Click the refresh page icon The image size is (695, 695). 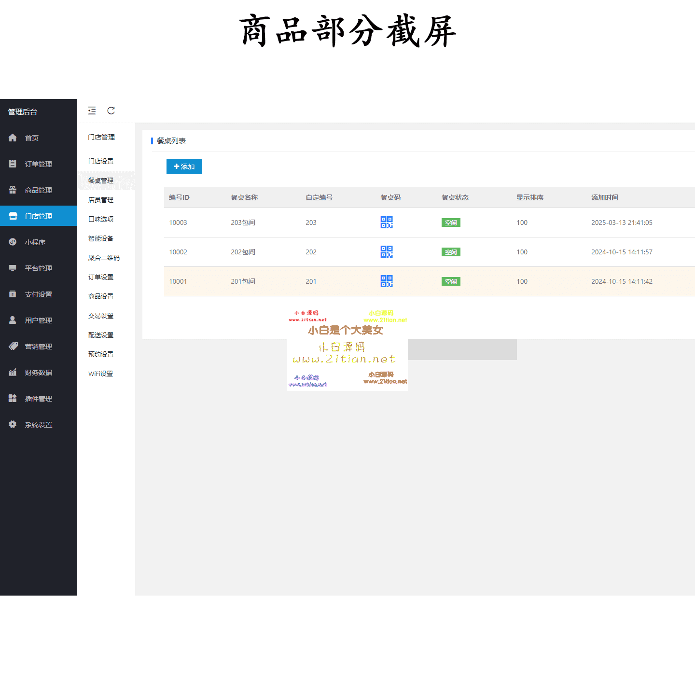click(111, 111)
